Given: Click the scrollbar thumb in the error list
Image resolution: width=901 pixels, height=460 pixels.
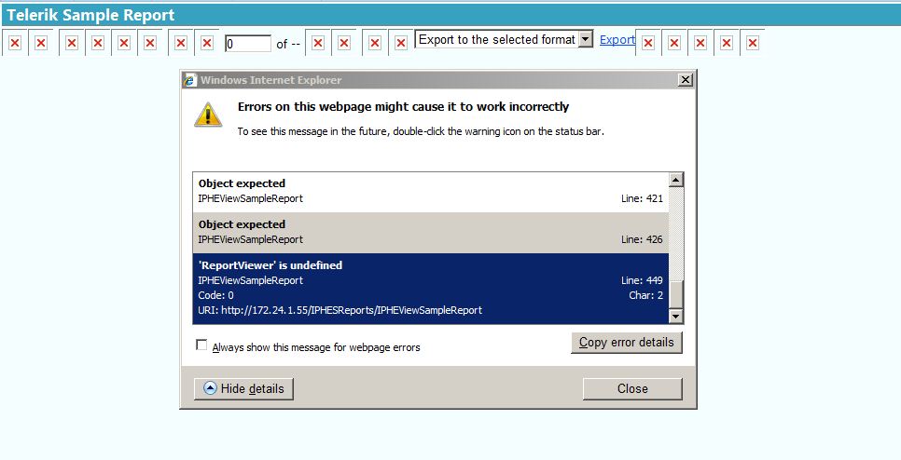Looking at the screenshot, I should tap(676, 295).
